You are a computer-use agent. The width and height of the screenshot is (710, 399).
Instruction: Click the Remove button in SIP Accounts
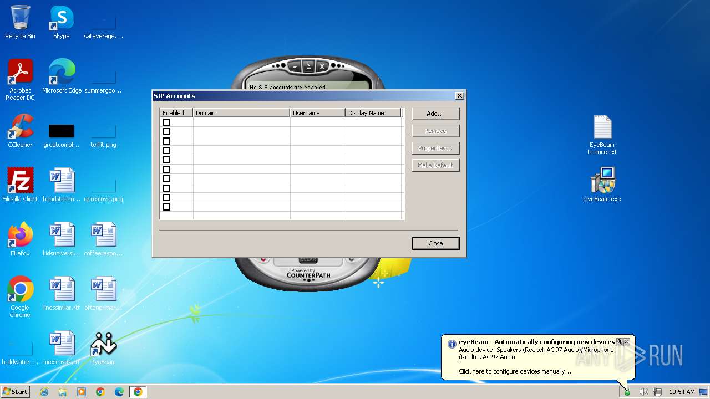[435, 131]
